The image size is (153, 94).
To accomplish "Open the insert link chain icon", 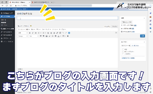I will click(x=57, y=33).
